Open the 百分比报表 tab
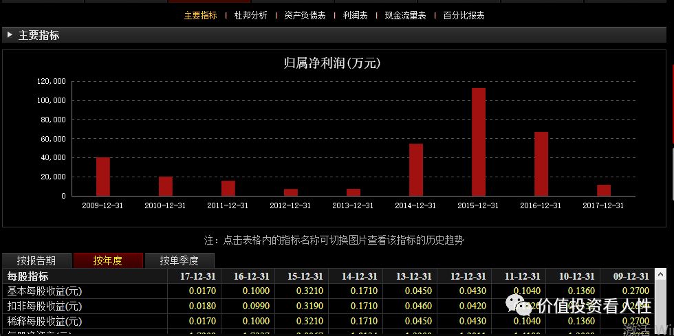 coord(464,16)
